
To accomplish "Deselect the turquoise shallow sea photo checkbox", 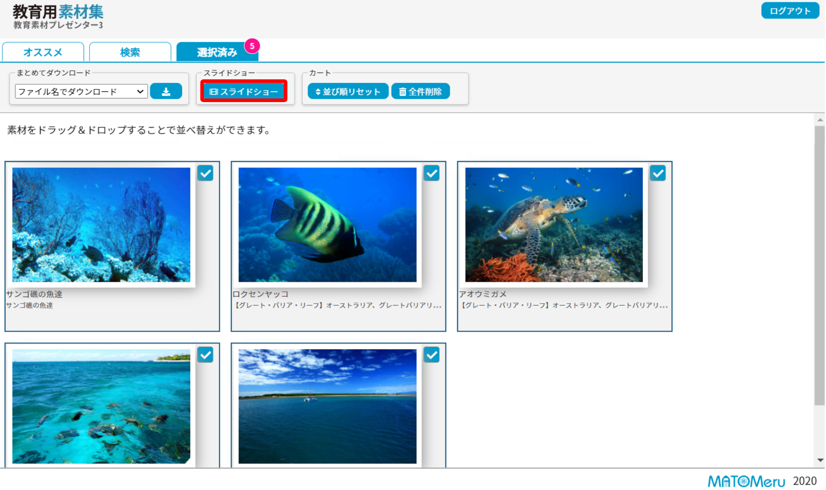I will coord(205,354).
